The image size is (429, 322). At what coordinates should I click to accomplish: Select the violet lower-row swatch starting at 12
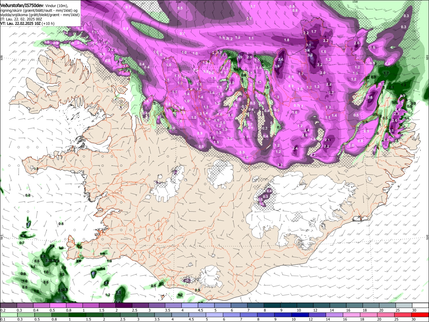[x=317, y=315]
